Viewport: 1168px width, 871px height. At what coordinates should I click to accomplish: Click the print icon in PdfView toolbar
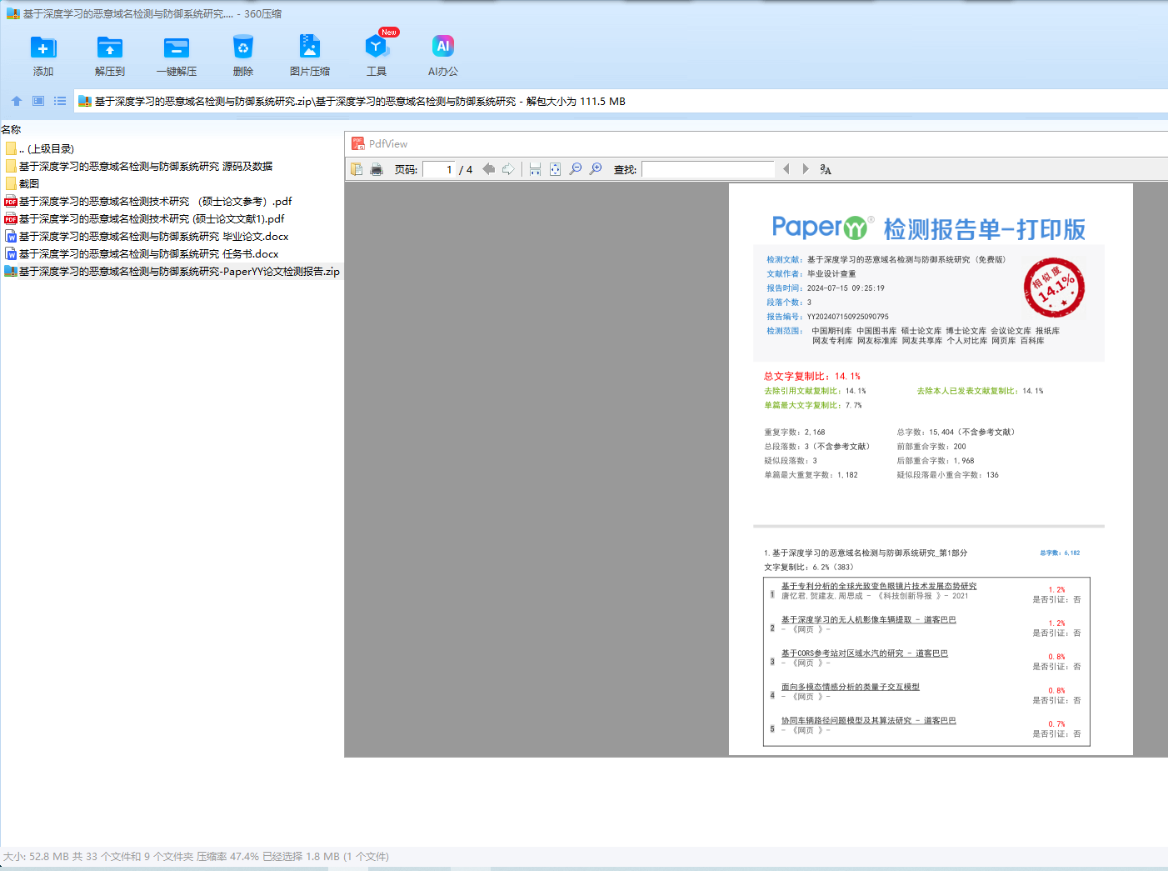tap(377, 169)
